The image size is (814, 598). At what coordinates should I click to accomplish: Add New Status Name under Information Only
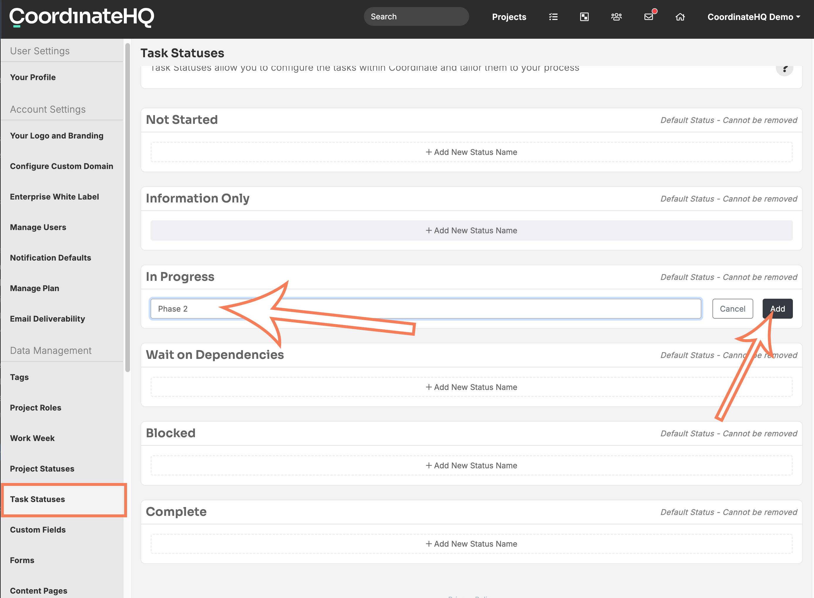tap(471, 231)
